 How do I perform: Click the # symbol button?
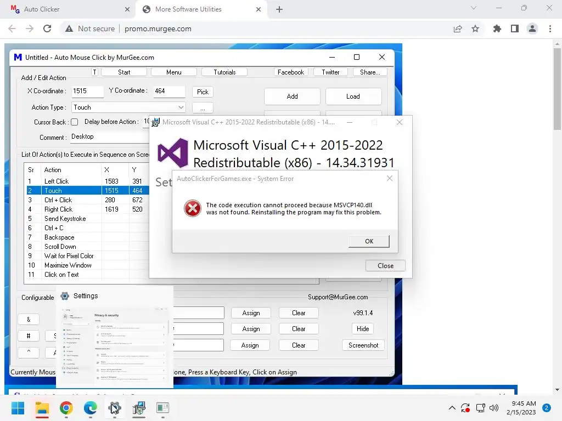pyautogui.click(x=29, y=336)
